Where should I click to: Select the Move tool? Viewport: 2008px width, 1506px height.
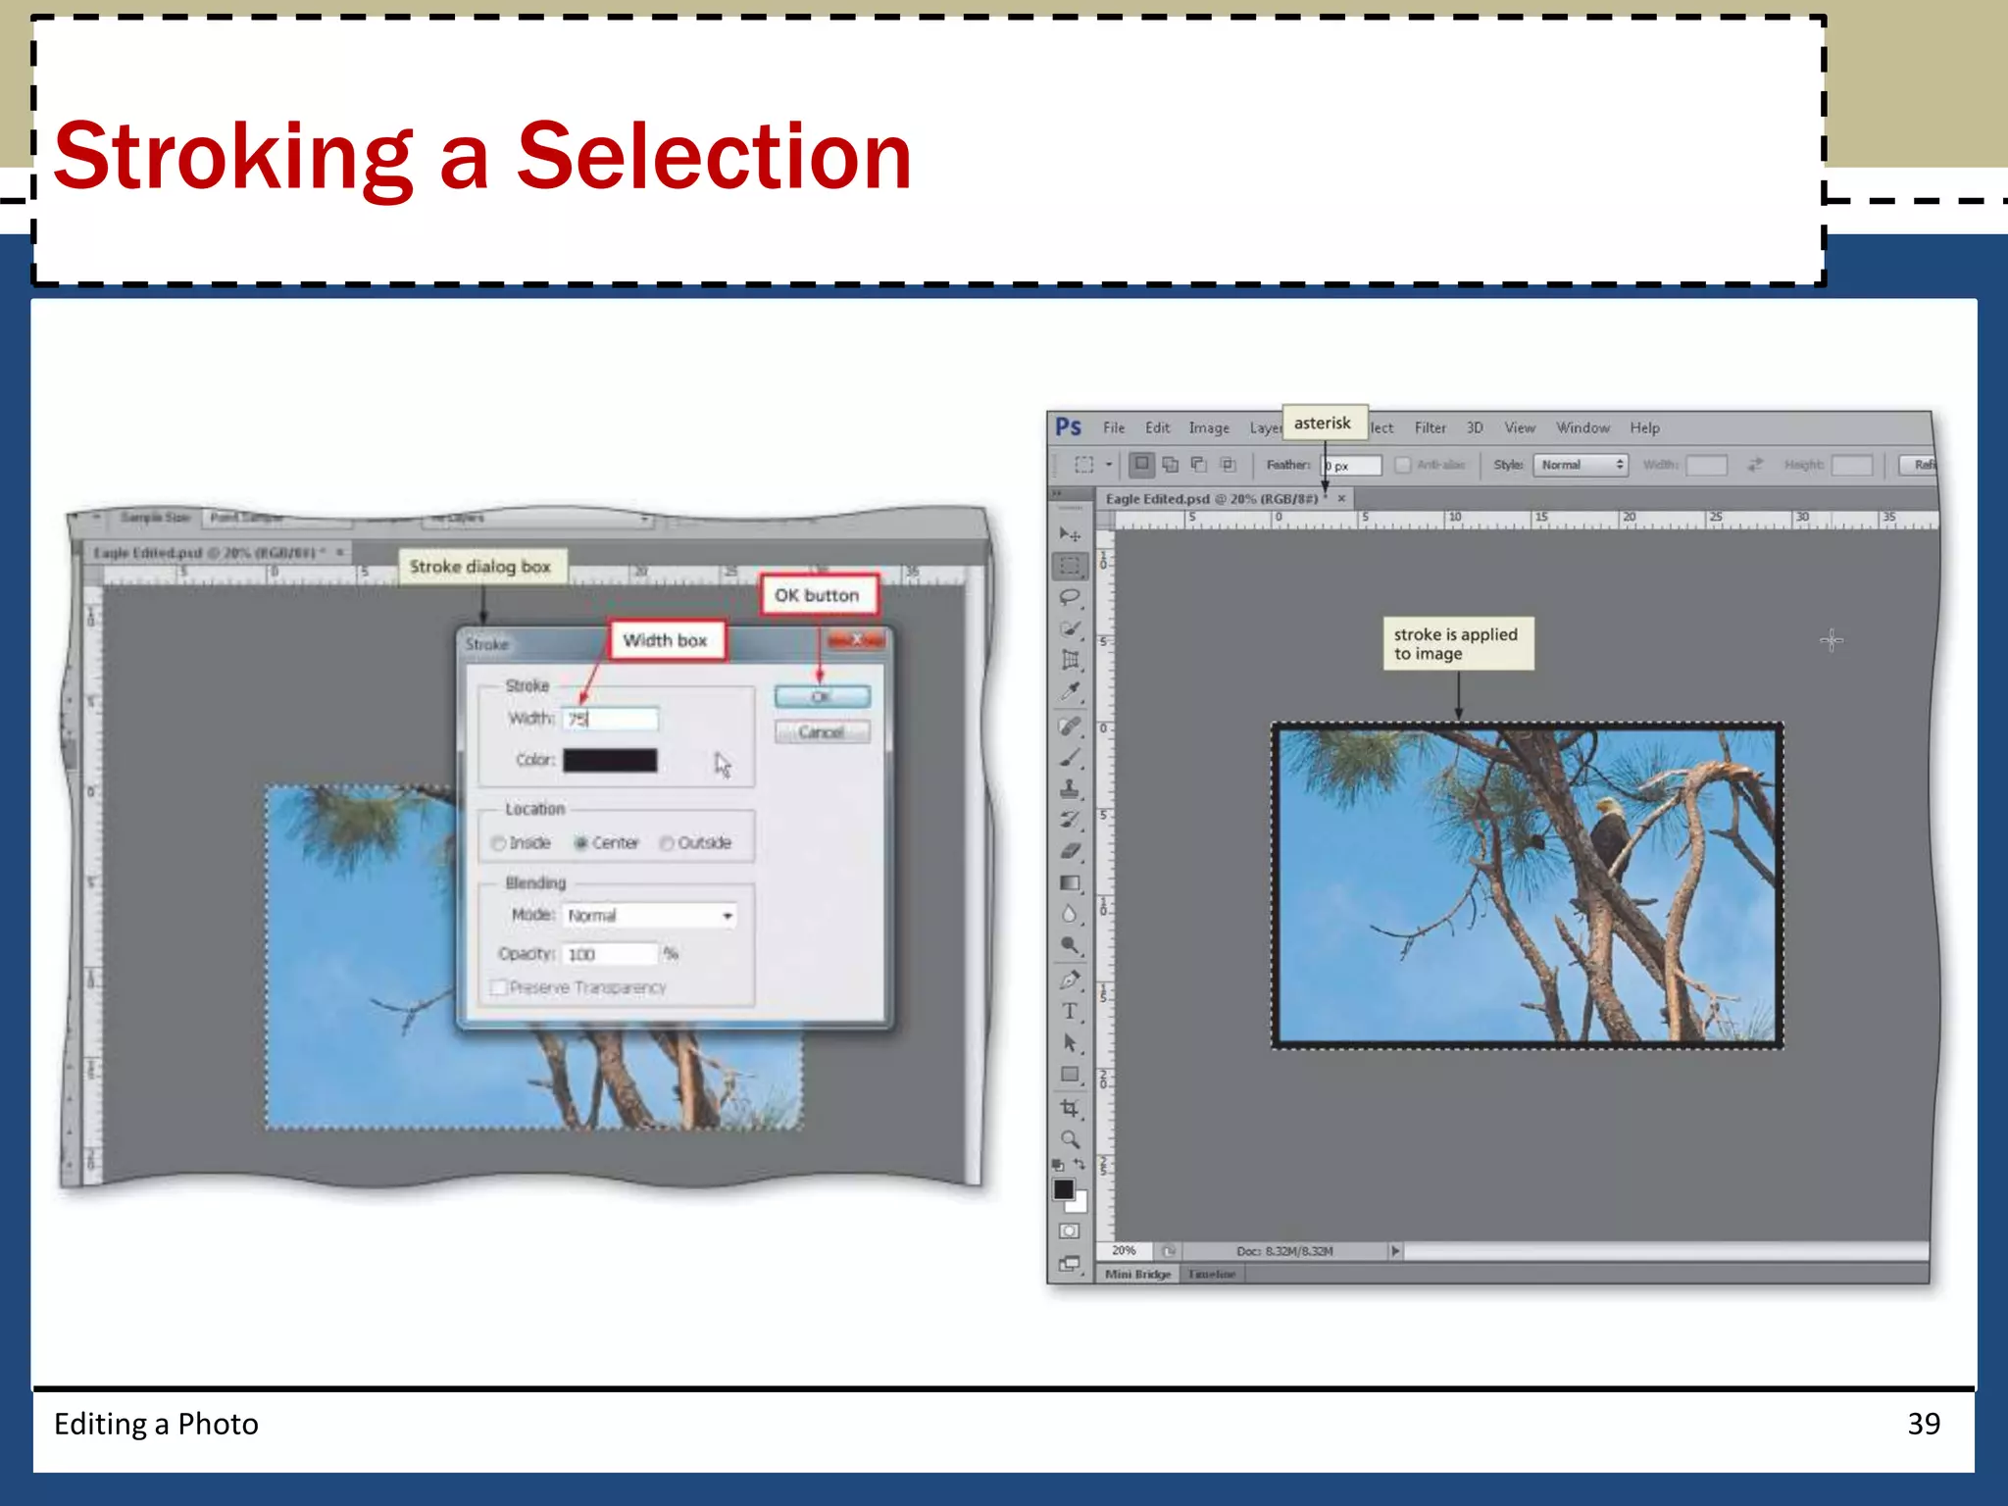[1069, 533]
